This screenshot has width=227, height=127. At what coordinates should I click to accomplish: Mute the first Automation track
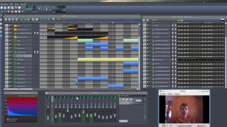pos(10,29)
